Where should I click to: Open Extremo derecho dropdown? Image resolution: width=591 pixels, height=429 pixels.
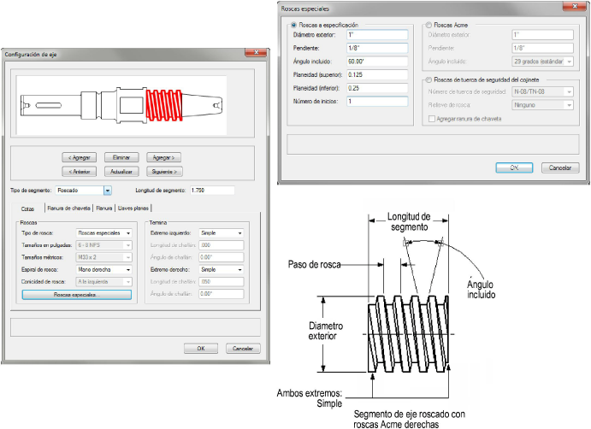222,270
